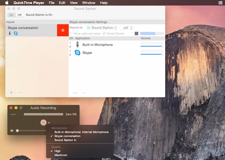The image size is (225, 160).
Task: Select Skype conversation as microphone source
Action: click(x=67, y=136)
